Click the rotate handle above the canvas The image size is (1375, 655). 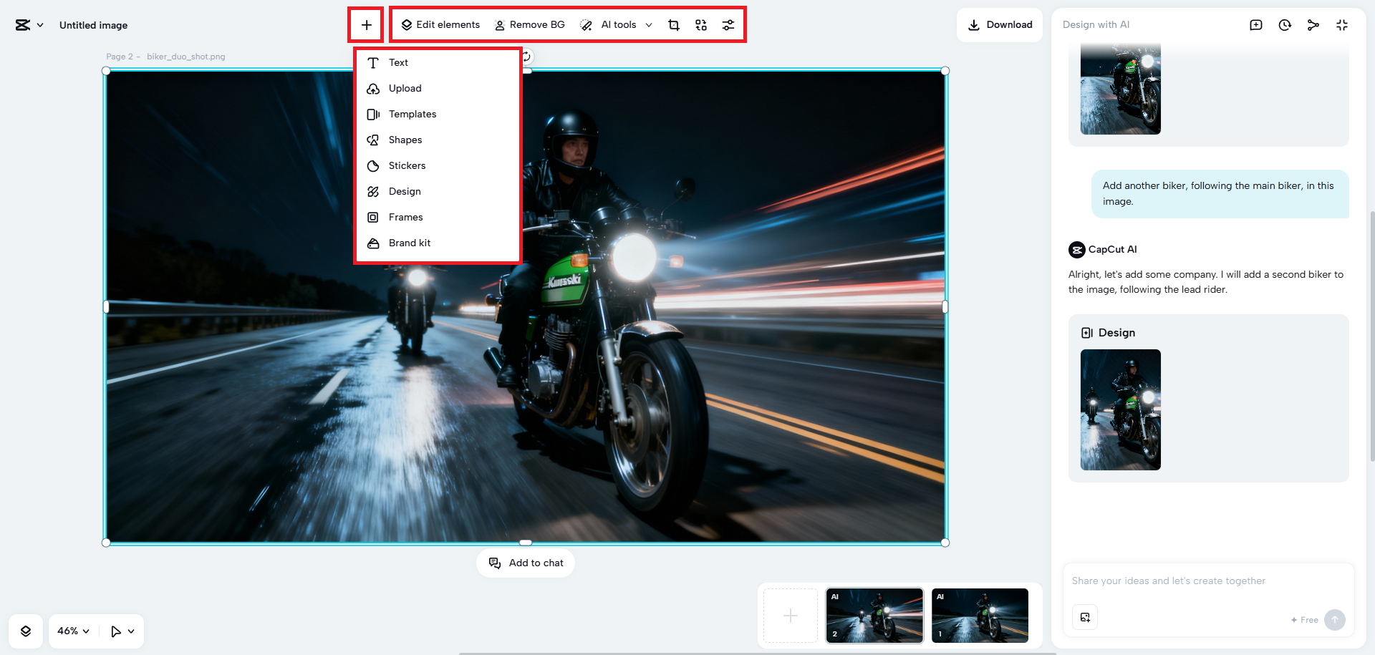click(x=526, y=57)
